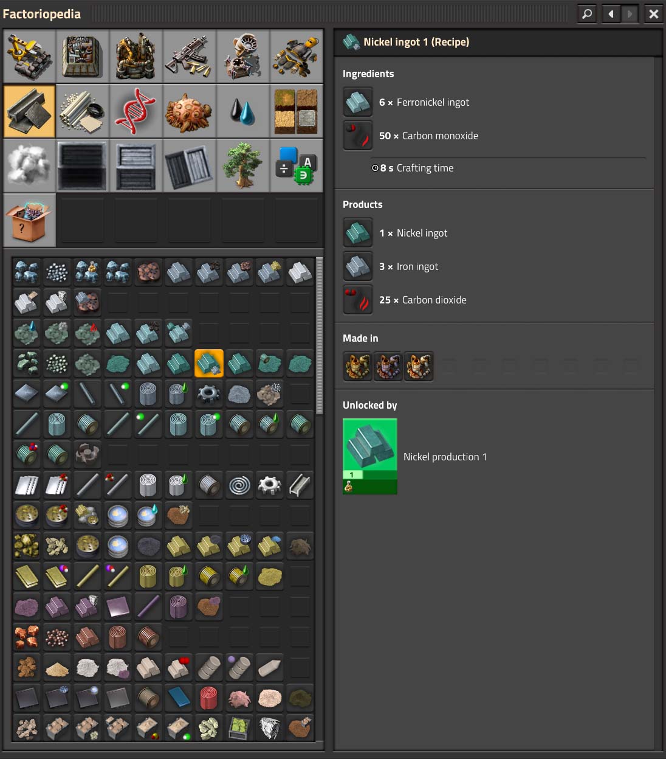Click the 'Nickel production 1' technology label
The width and height of the screenshot is (666, 759).
tap(445, 457)
